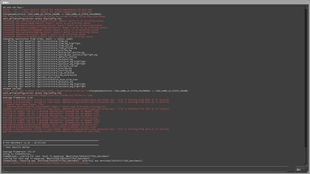310x174 pixels.
Task: Select the "No one can buy!!" line
Action: pos(13,7)
